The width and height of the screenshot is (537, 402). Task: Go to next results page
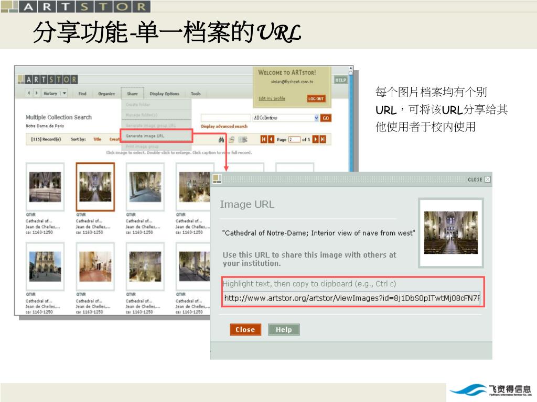point(315,139)
